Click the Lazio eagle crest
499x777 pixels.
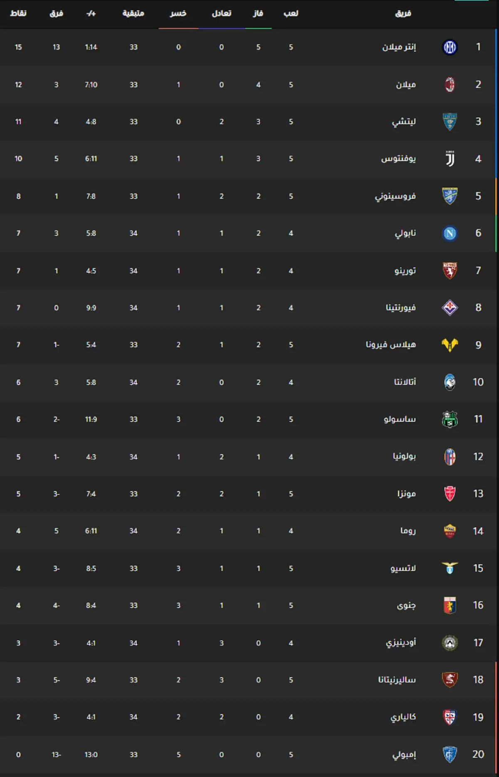point(450,568)
